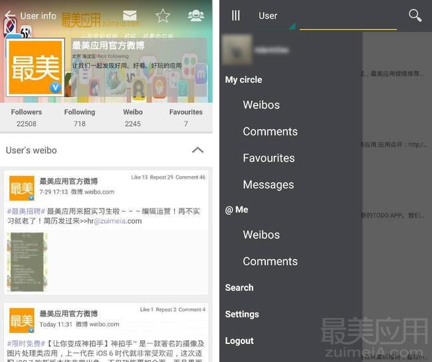
Task: Open Comments under @ Me
Action: pos(270,261)
